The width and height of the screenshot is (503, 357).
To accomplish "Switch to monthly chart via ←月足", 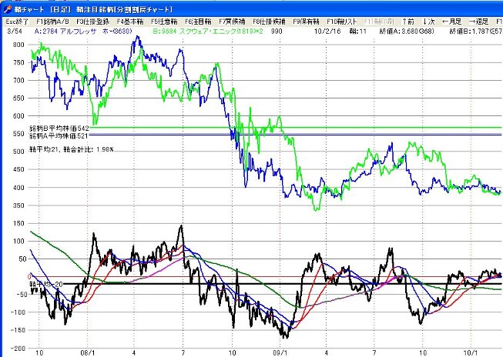I will (451, 22).
